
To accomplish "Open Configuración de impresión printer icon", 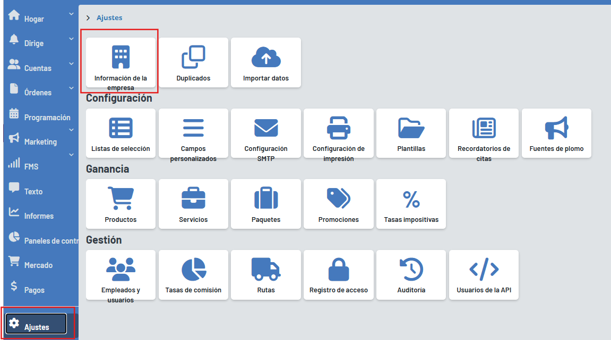I will point(338,128).
